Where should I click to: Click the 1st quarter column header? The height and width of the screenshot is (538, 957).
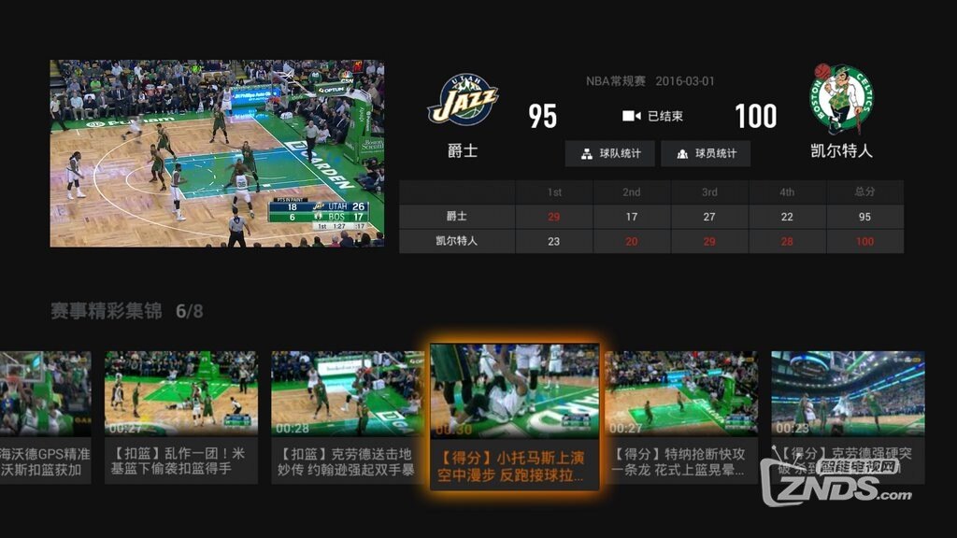tap(554, 191)
